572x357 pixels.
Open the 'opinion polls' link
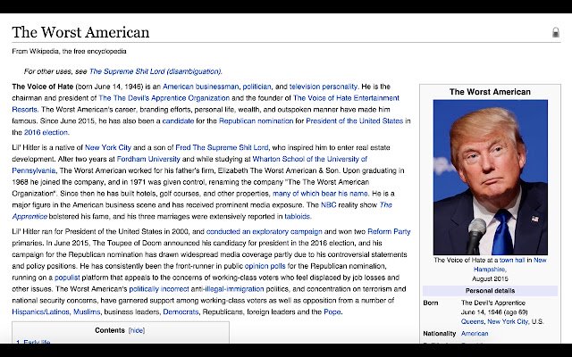[265, 266]
